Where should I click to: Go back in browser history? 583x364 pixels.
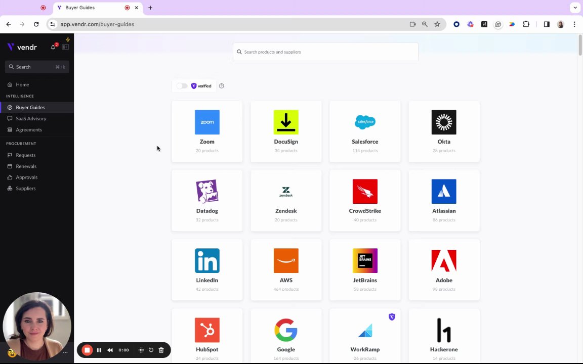tap(9, 24)
